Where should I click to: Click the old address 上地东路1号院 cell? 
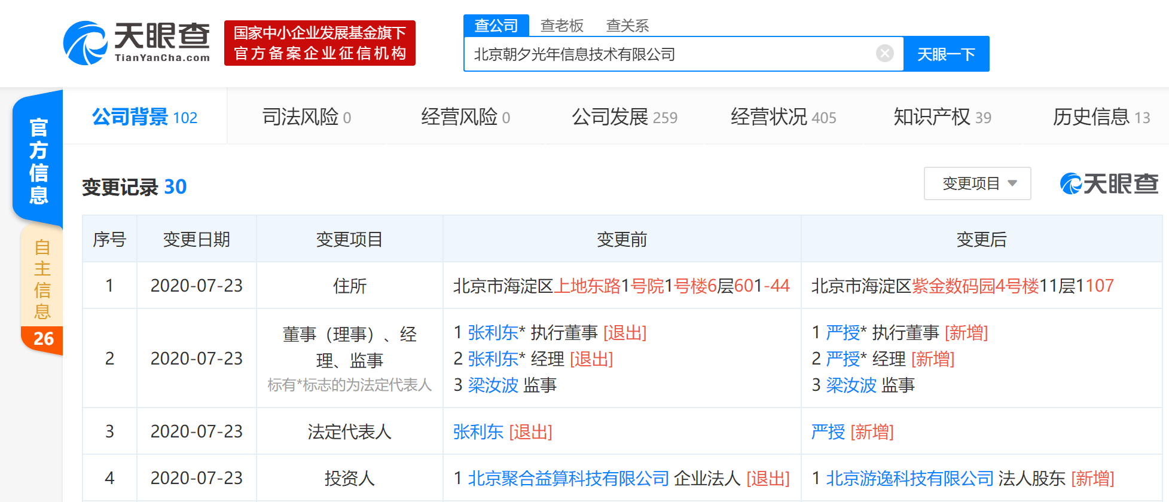622,286
